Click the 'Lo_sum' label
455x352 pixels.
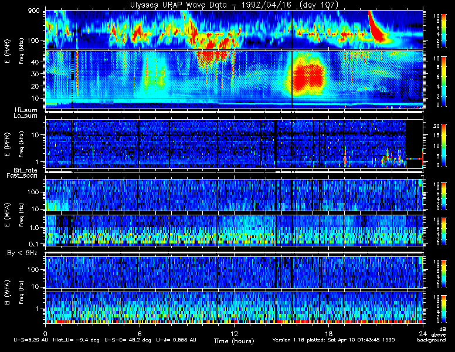pos(26,116)
